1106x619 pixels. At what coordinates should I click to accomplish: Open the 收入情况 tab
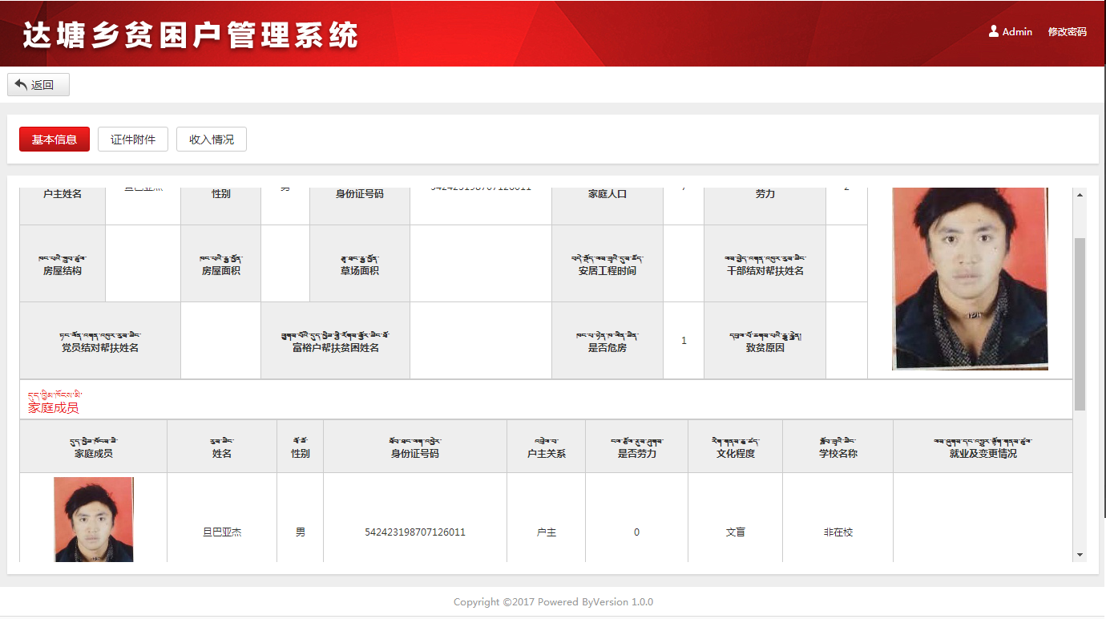coord(212,140)
